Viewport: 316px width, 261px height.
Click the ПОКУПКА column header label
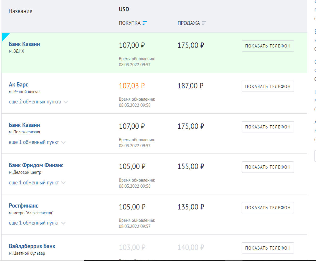(x=130, y=23)
